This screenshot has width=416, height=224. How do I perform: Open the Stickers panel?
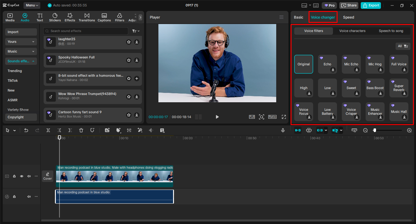(x=55, y=17)
